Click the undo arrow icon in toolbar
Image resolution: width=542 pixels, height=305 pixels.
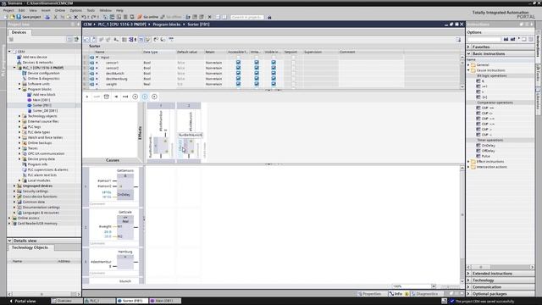tap(84, 17)
